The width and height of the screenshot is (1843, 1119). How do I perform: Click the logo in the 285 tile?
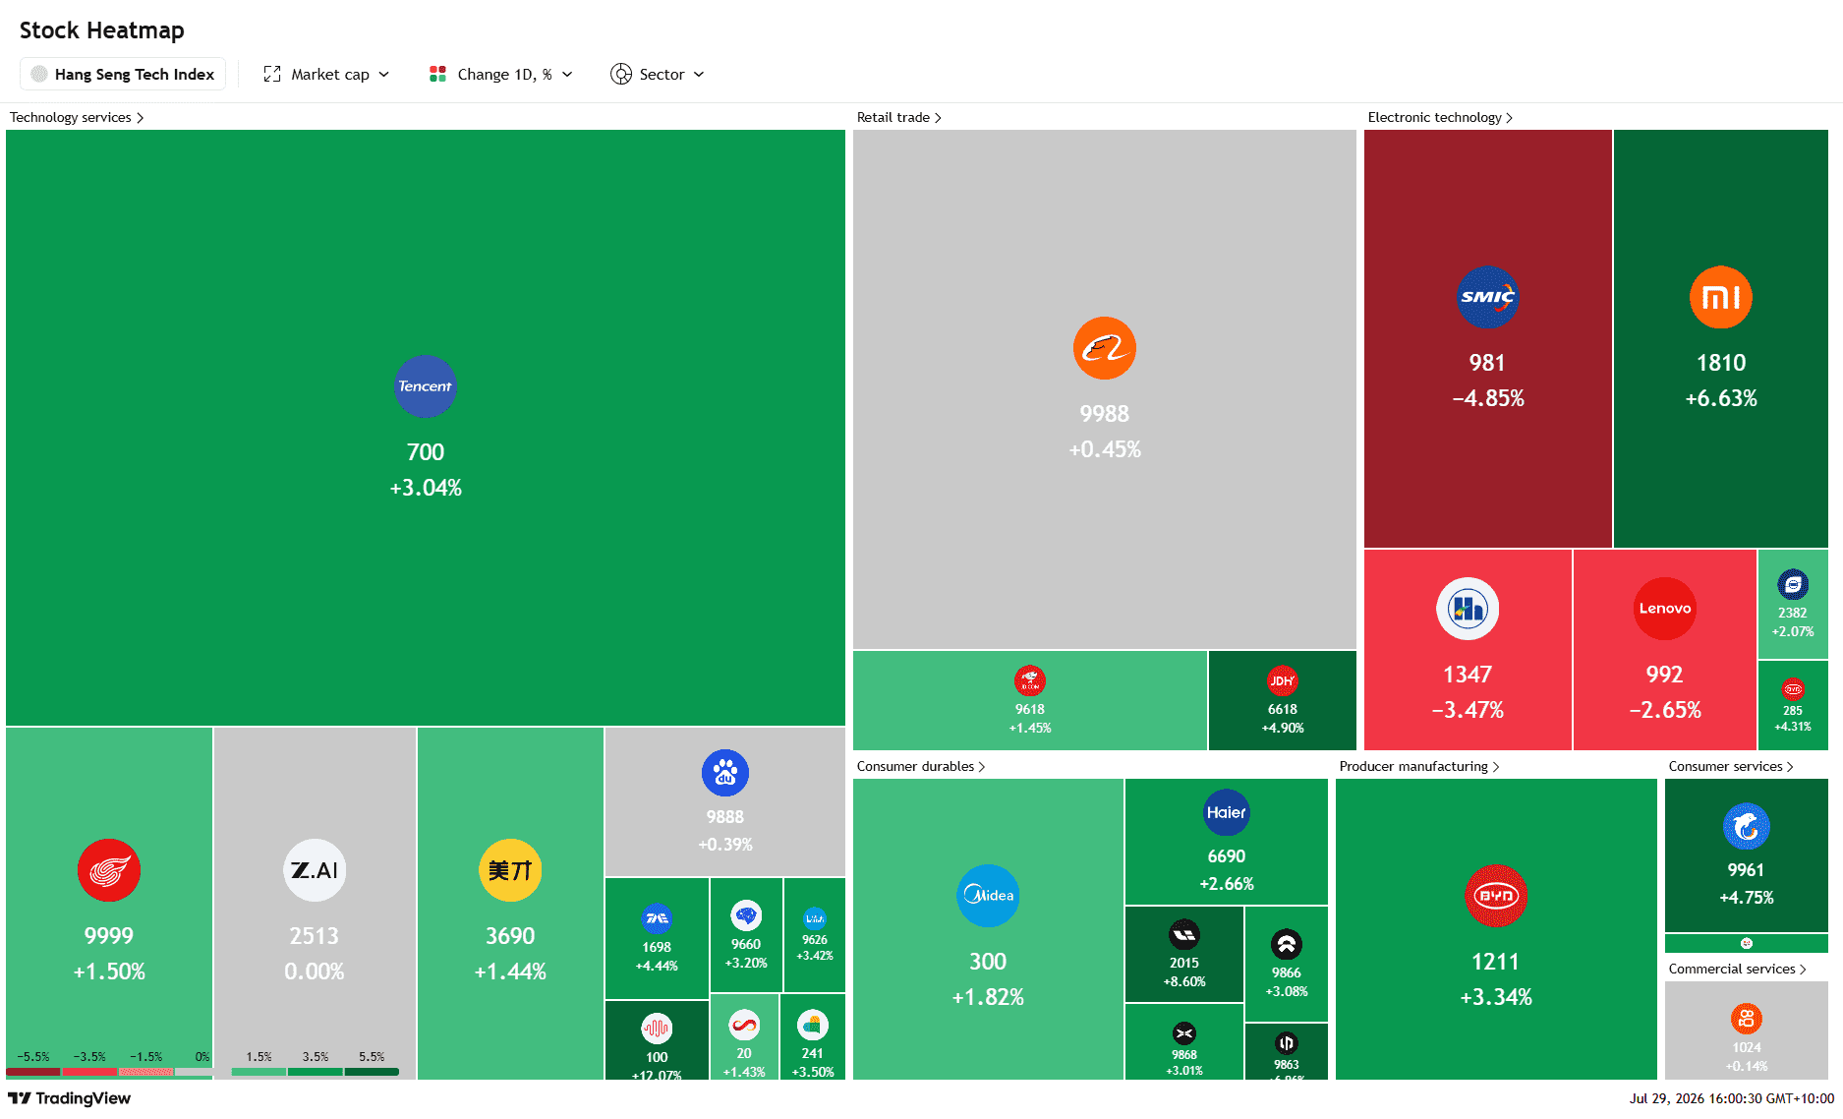[1793, 689]
